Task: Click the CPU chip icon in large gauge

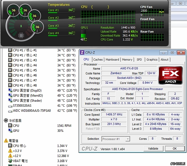Action: click(21, 35)
